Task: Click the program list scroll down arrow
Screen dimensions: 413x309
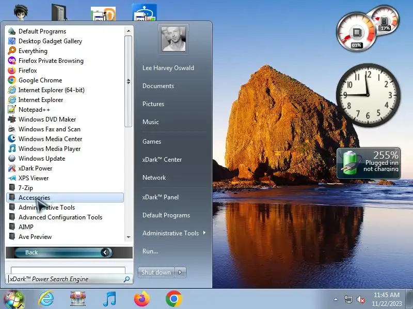Action: pos(128,237)
